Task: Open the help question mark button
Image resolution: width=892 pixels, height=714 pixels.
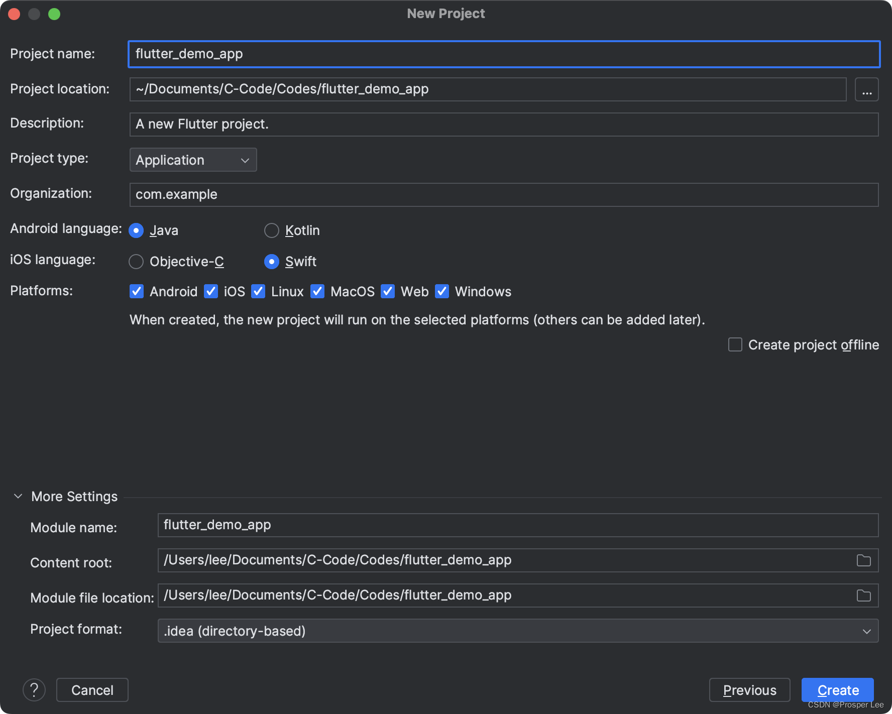Action: coord(34,690)
